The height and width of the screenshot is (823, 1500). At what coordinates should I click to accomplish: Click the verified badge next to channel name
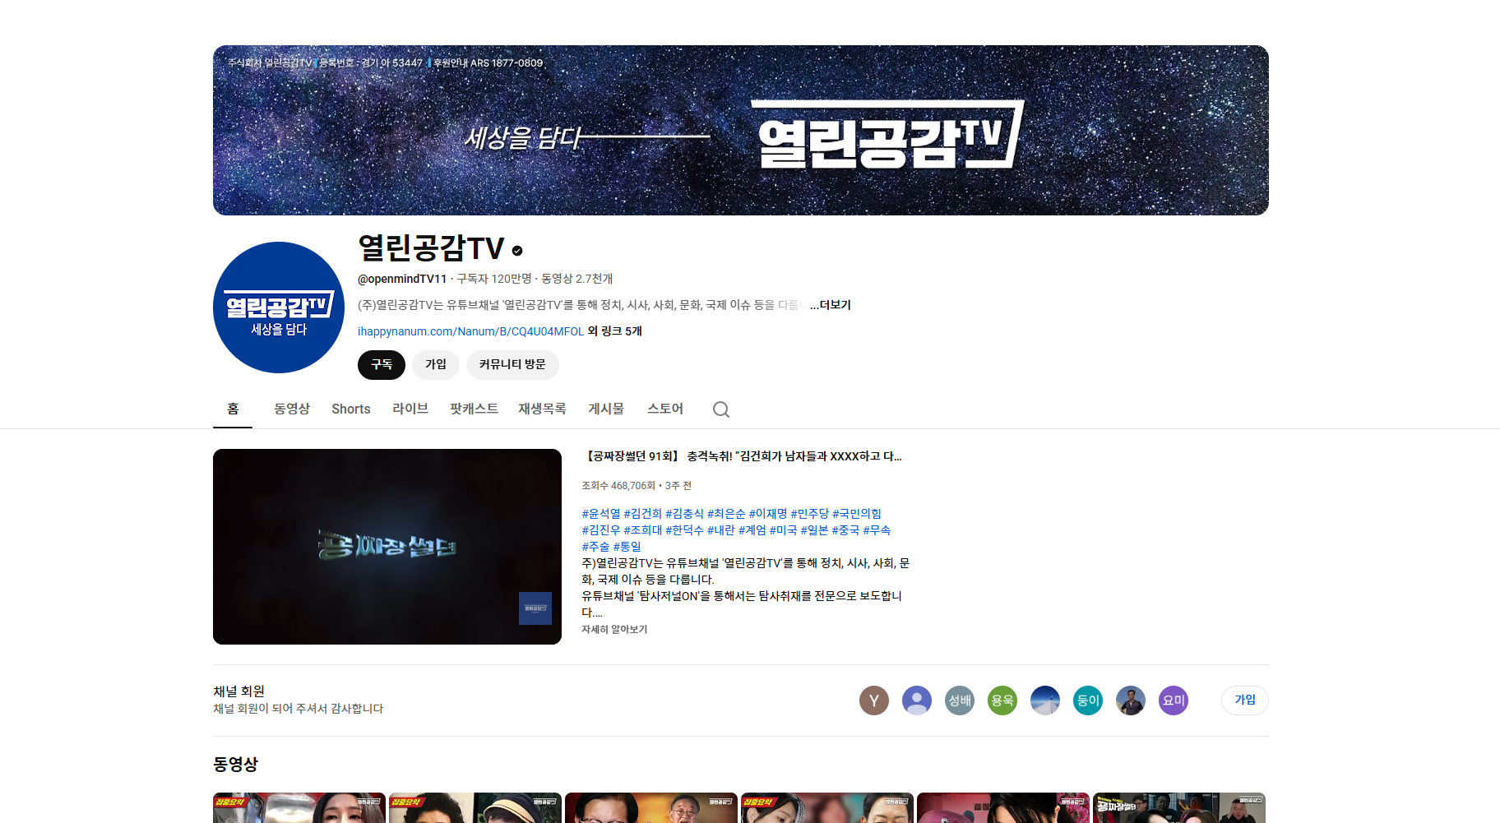coord(517,251)
